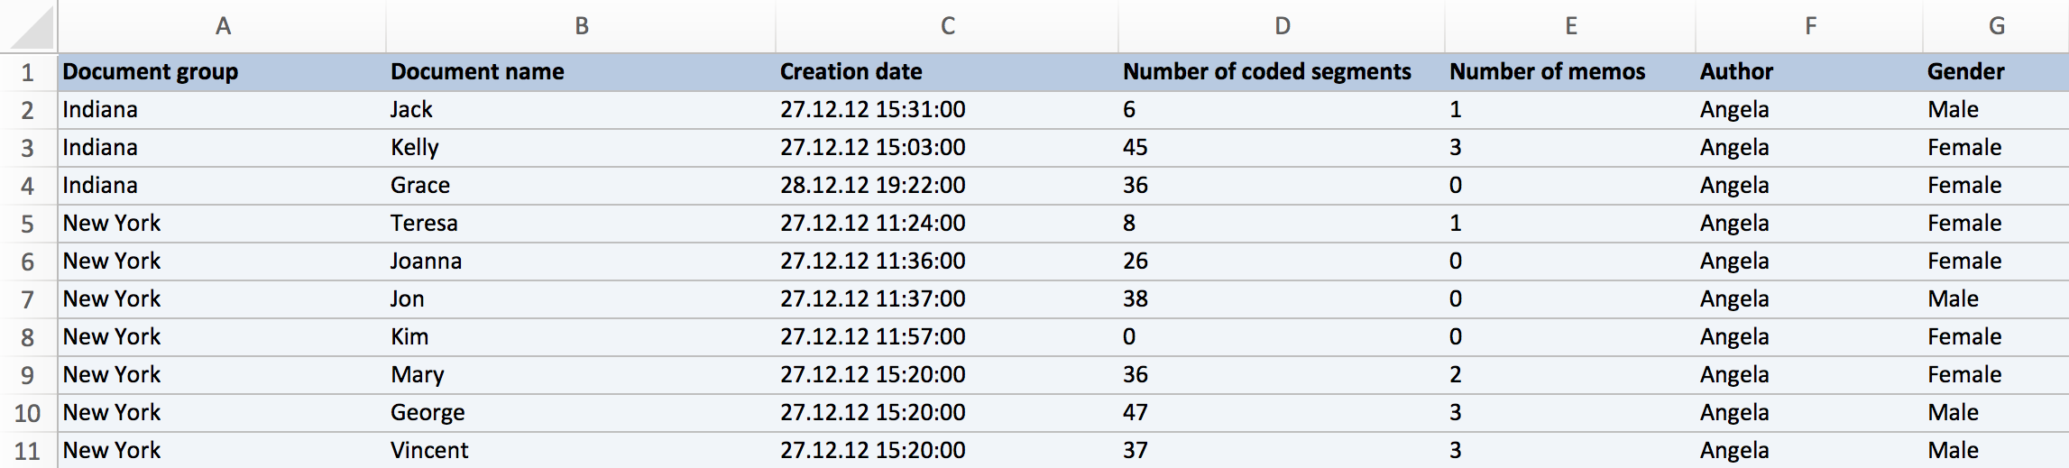
Task: Select column G header
Action: pyautogui.click(x=1996, y=26)
